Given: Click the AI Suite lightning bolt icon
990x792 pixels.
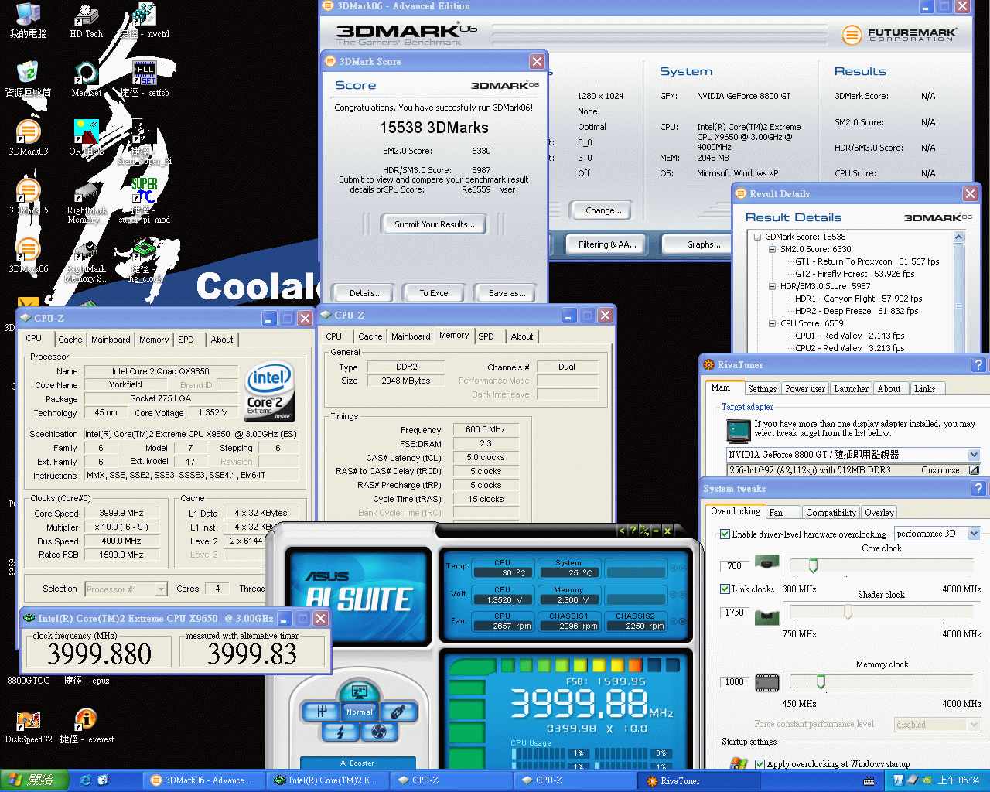Looking at the screenshot, I should (340, 731).
